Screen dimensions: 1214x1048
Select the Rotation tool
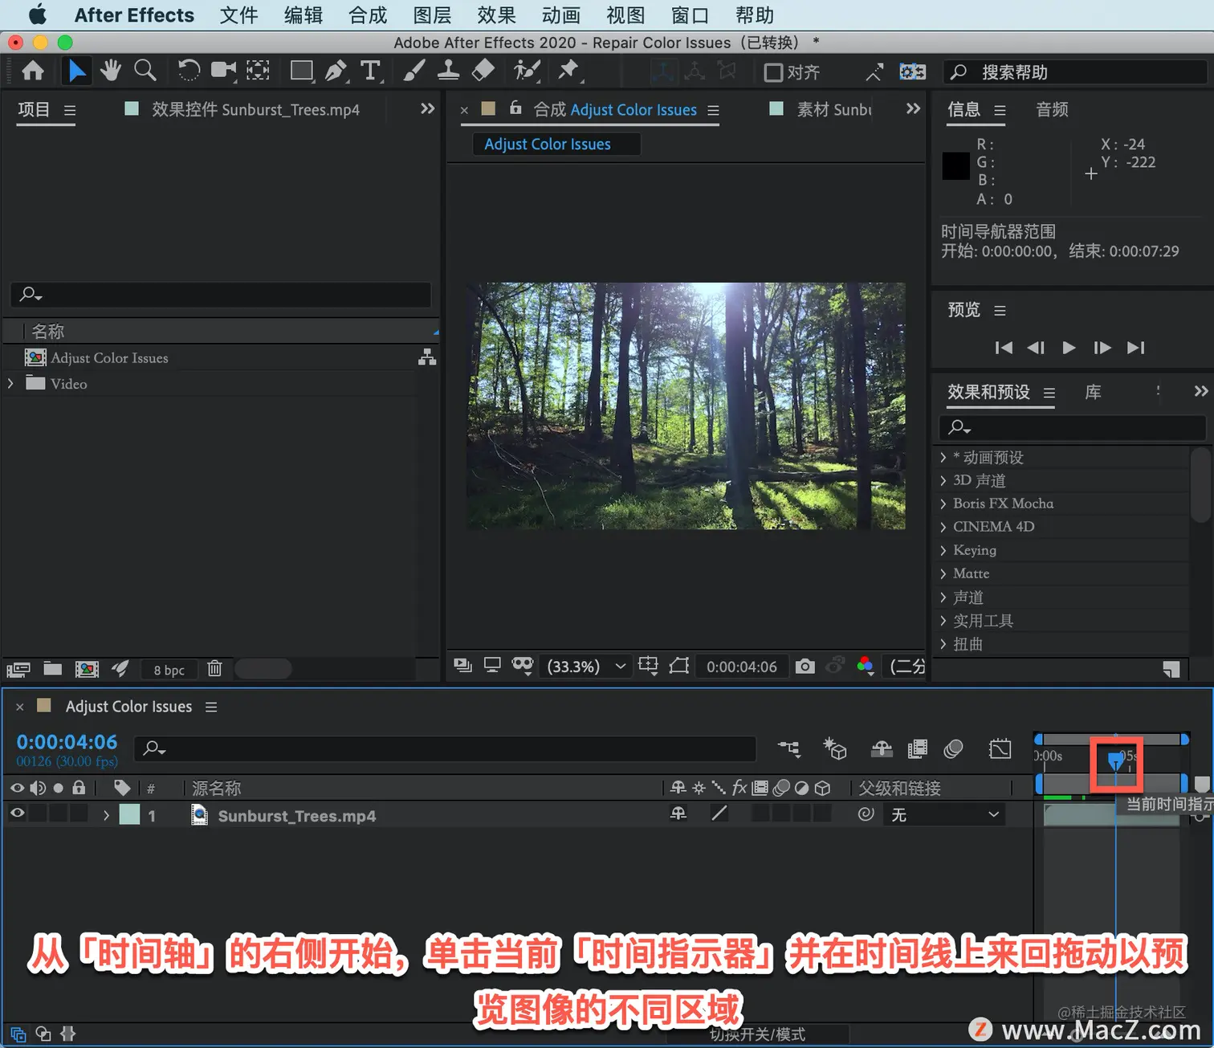point(189,71)
